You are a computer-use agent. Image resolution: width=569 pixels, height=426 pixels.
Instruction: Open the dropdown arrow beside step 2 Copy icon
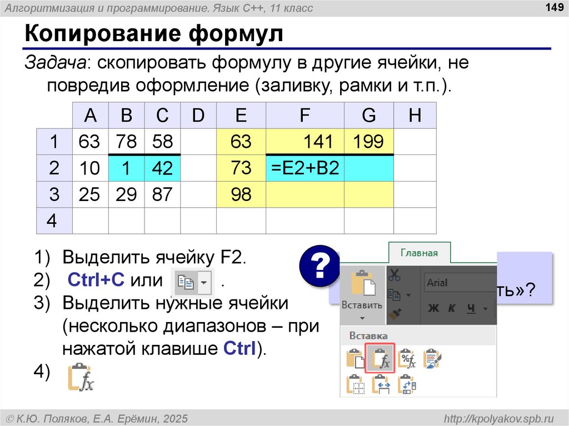(x=204, y=282)
